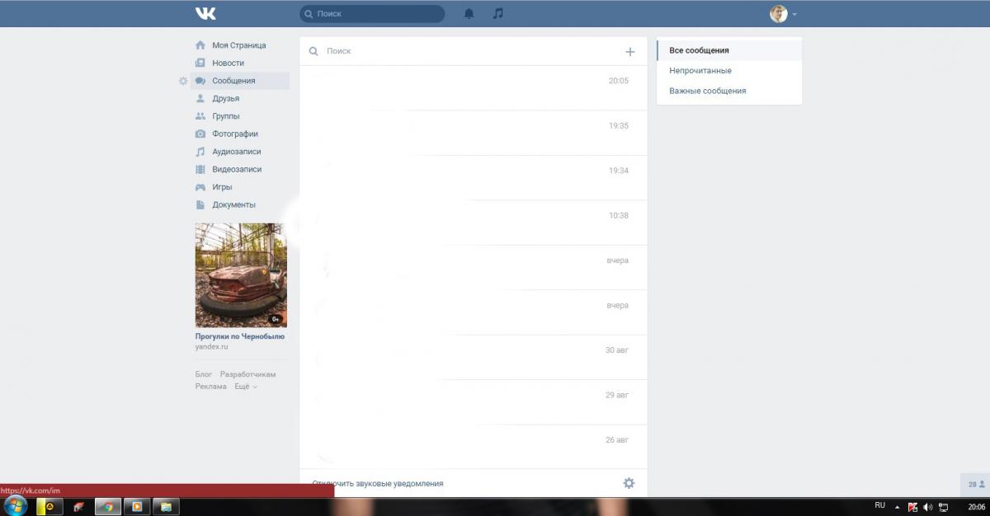Click the RU language indicator
Screen dimensions: 990x516
(879, 505)
